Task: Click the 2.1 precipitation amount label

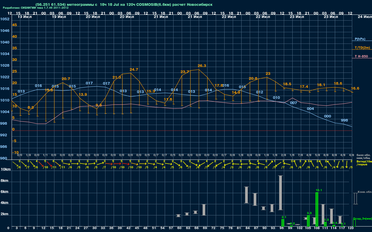Action: [x=284, y=217]
